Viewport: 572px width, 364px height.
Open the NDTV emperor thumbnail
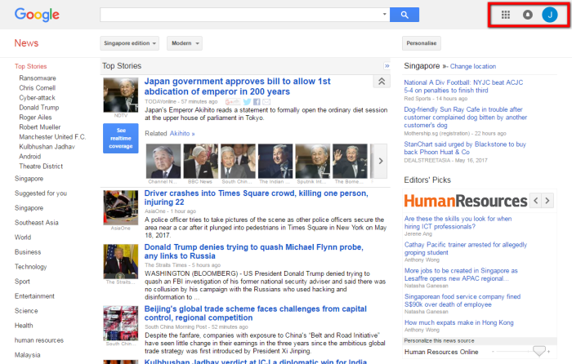(120, 95)
